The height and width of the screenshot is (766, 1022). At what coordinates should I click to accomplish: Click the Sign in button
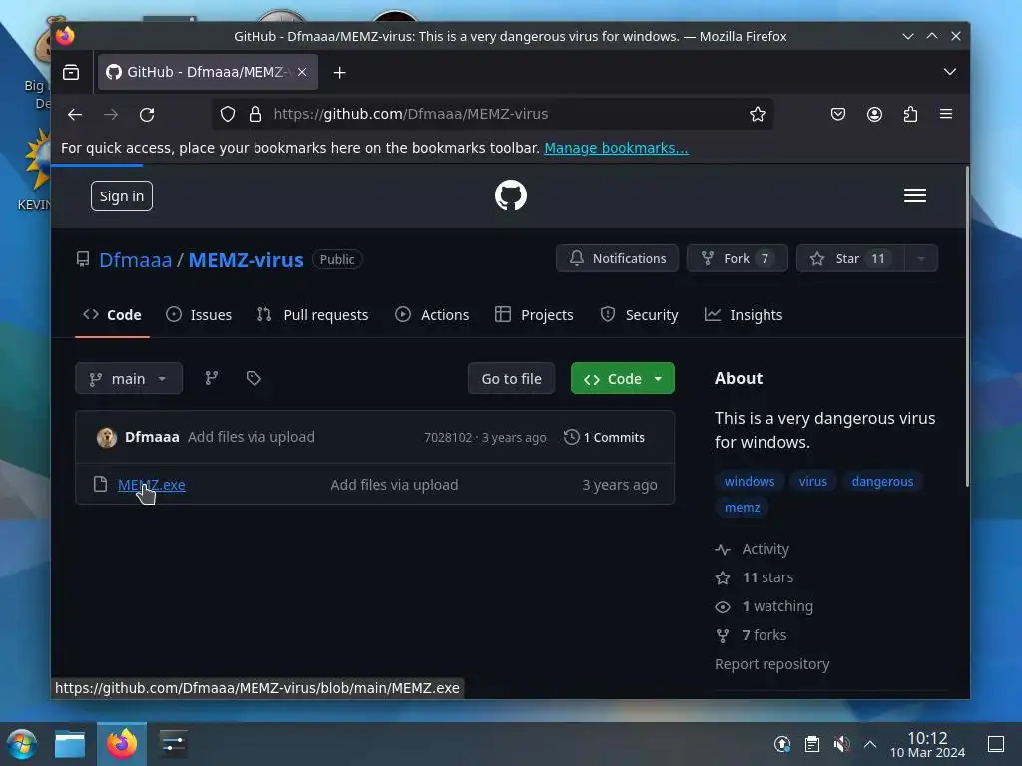tap(121, 196)
